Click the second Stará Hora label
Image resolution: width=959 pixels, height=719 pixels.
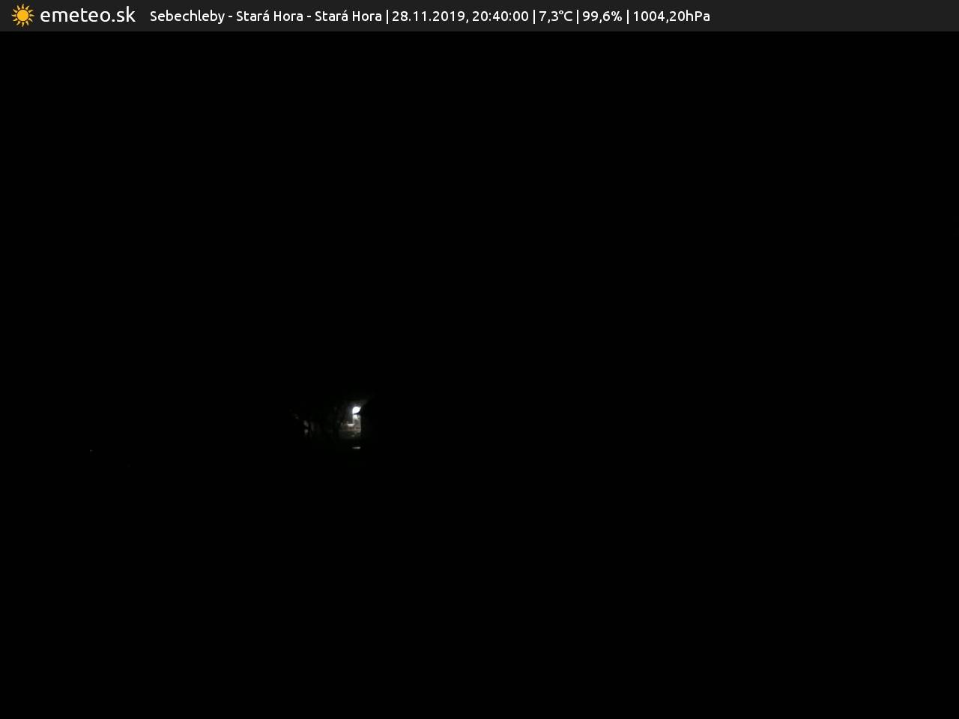348,16
